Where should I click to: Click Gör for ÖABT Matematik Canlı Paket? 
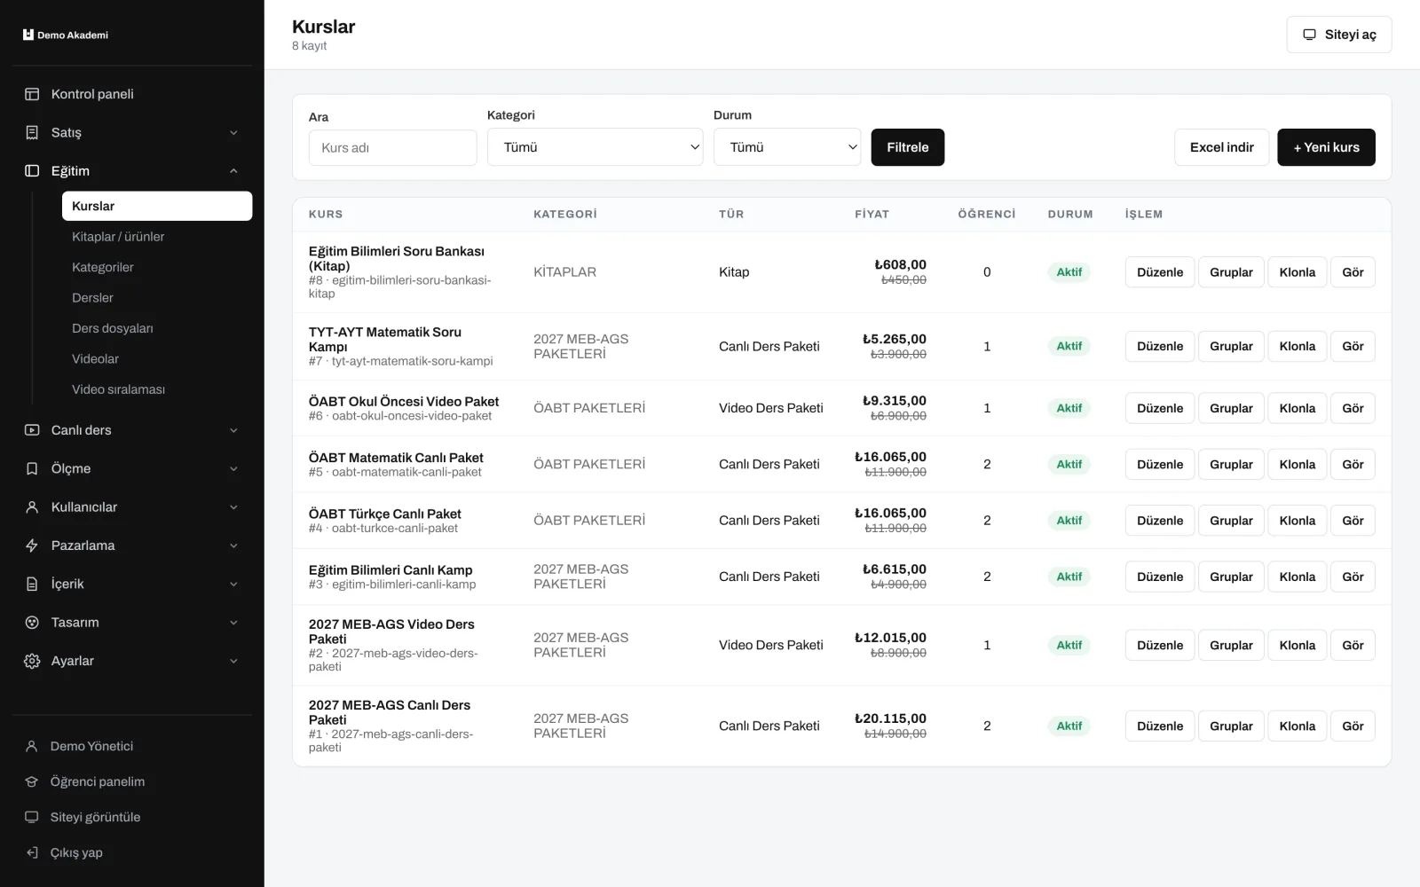click(x=1353, y=465)
